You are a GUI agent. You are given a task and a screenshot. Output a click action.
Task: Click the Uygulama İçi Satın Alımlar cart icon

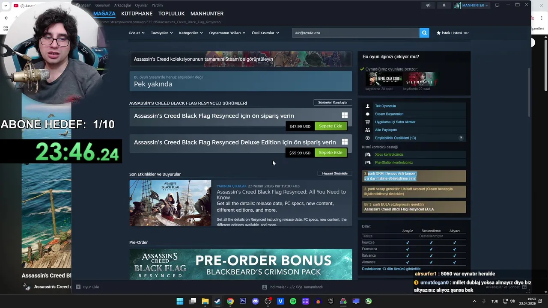[x=367, y=122]
